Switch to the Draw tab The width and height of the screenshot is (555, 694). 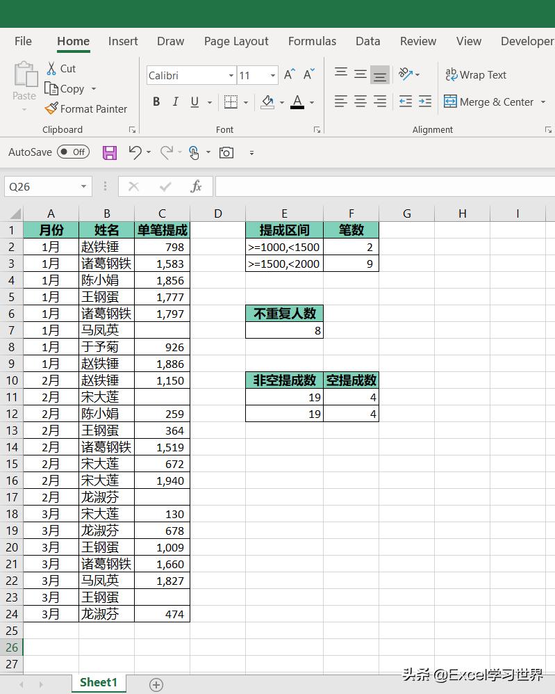tap(170, 41)
